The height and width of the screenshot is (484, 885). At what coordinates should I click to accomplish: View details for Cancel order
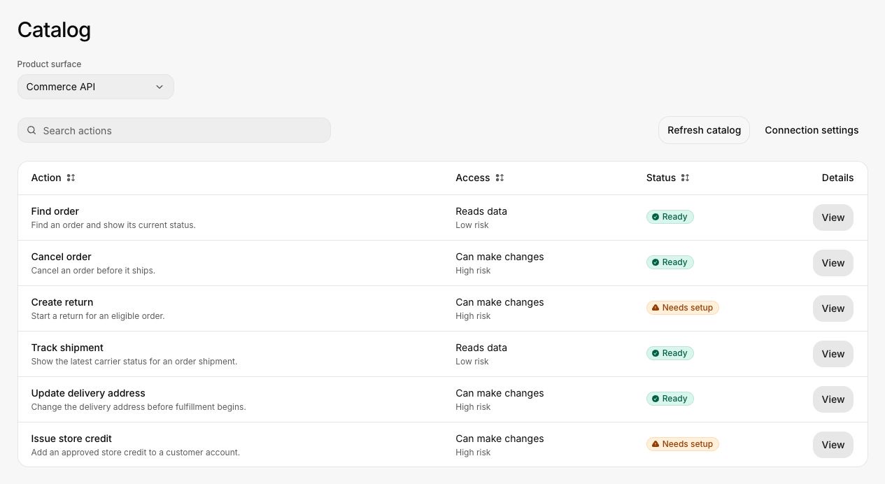pos(833,263)
